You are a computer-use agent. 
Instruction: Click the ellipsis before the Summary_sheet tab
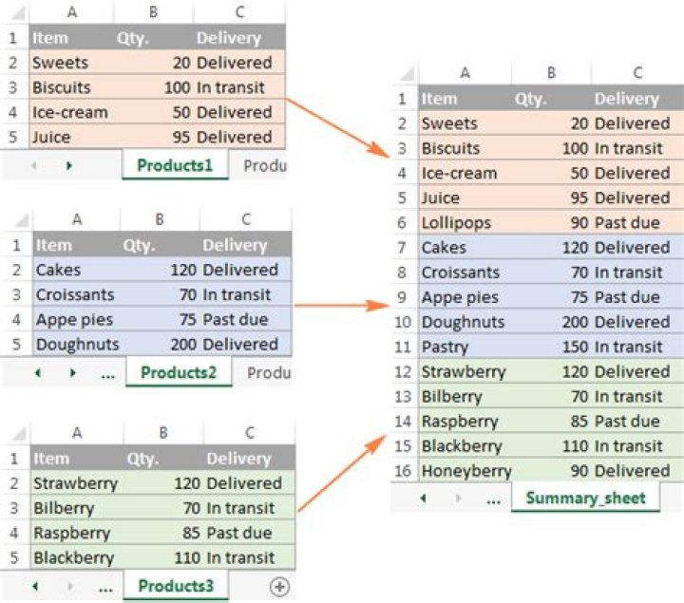492,498
